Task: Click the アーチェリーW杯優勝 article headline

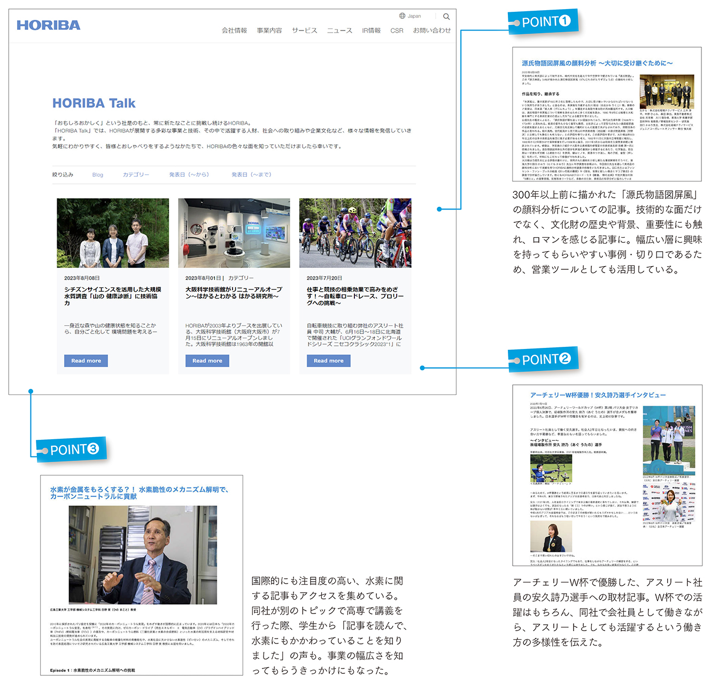Action: point(598,395)
